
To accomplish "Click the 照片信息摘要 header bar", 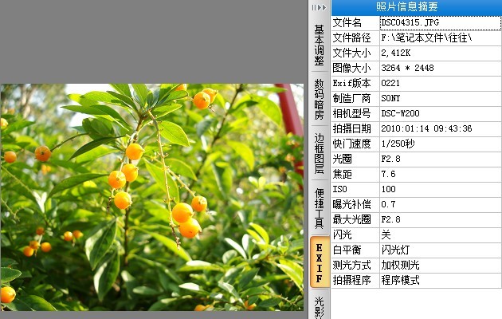I will (416, 7).
